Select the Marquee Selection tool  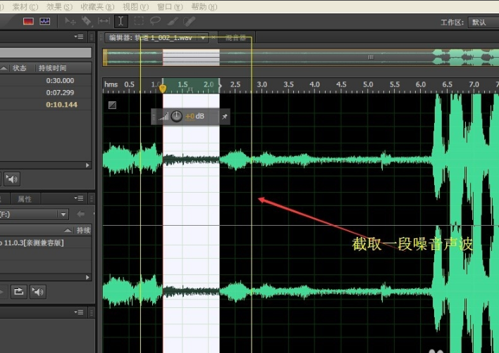point(139,21)
